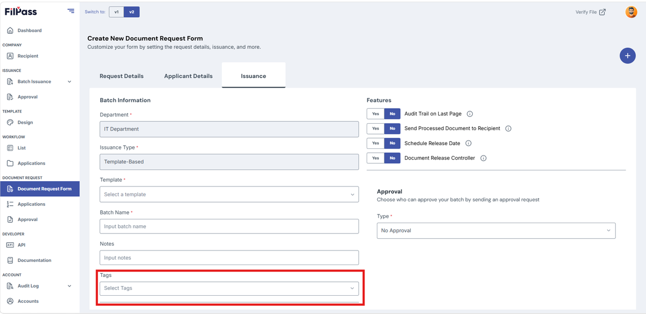Expand the Select Tags dropdown

[229, 288]
